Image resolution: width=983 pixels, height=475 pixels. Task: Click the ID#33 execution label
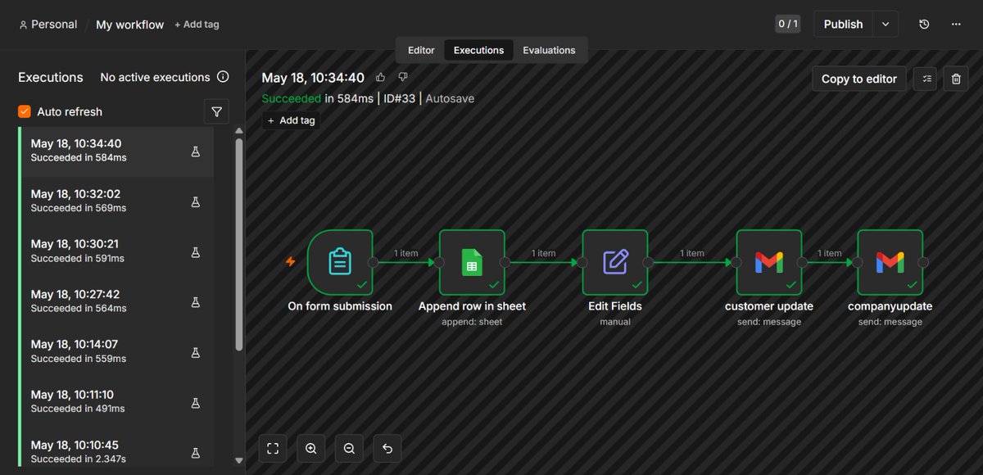(401, 98)
